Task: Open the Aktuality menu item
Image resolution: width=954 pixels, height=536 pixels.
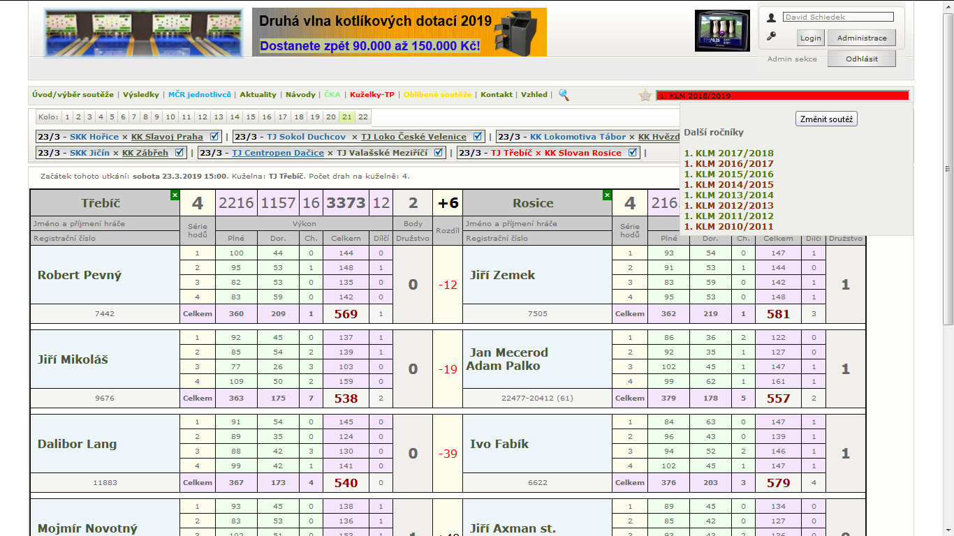Action: tap(258, 94)
